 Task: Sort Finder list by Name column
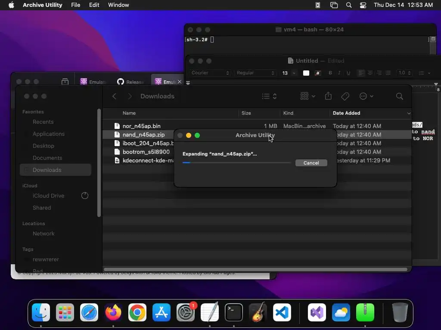(x=129, y=113)
